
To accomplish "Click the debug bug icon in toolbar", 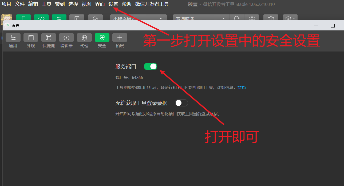I will coord(271,18).
